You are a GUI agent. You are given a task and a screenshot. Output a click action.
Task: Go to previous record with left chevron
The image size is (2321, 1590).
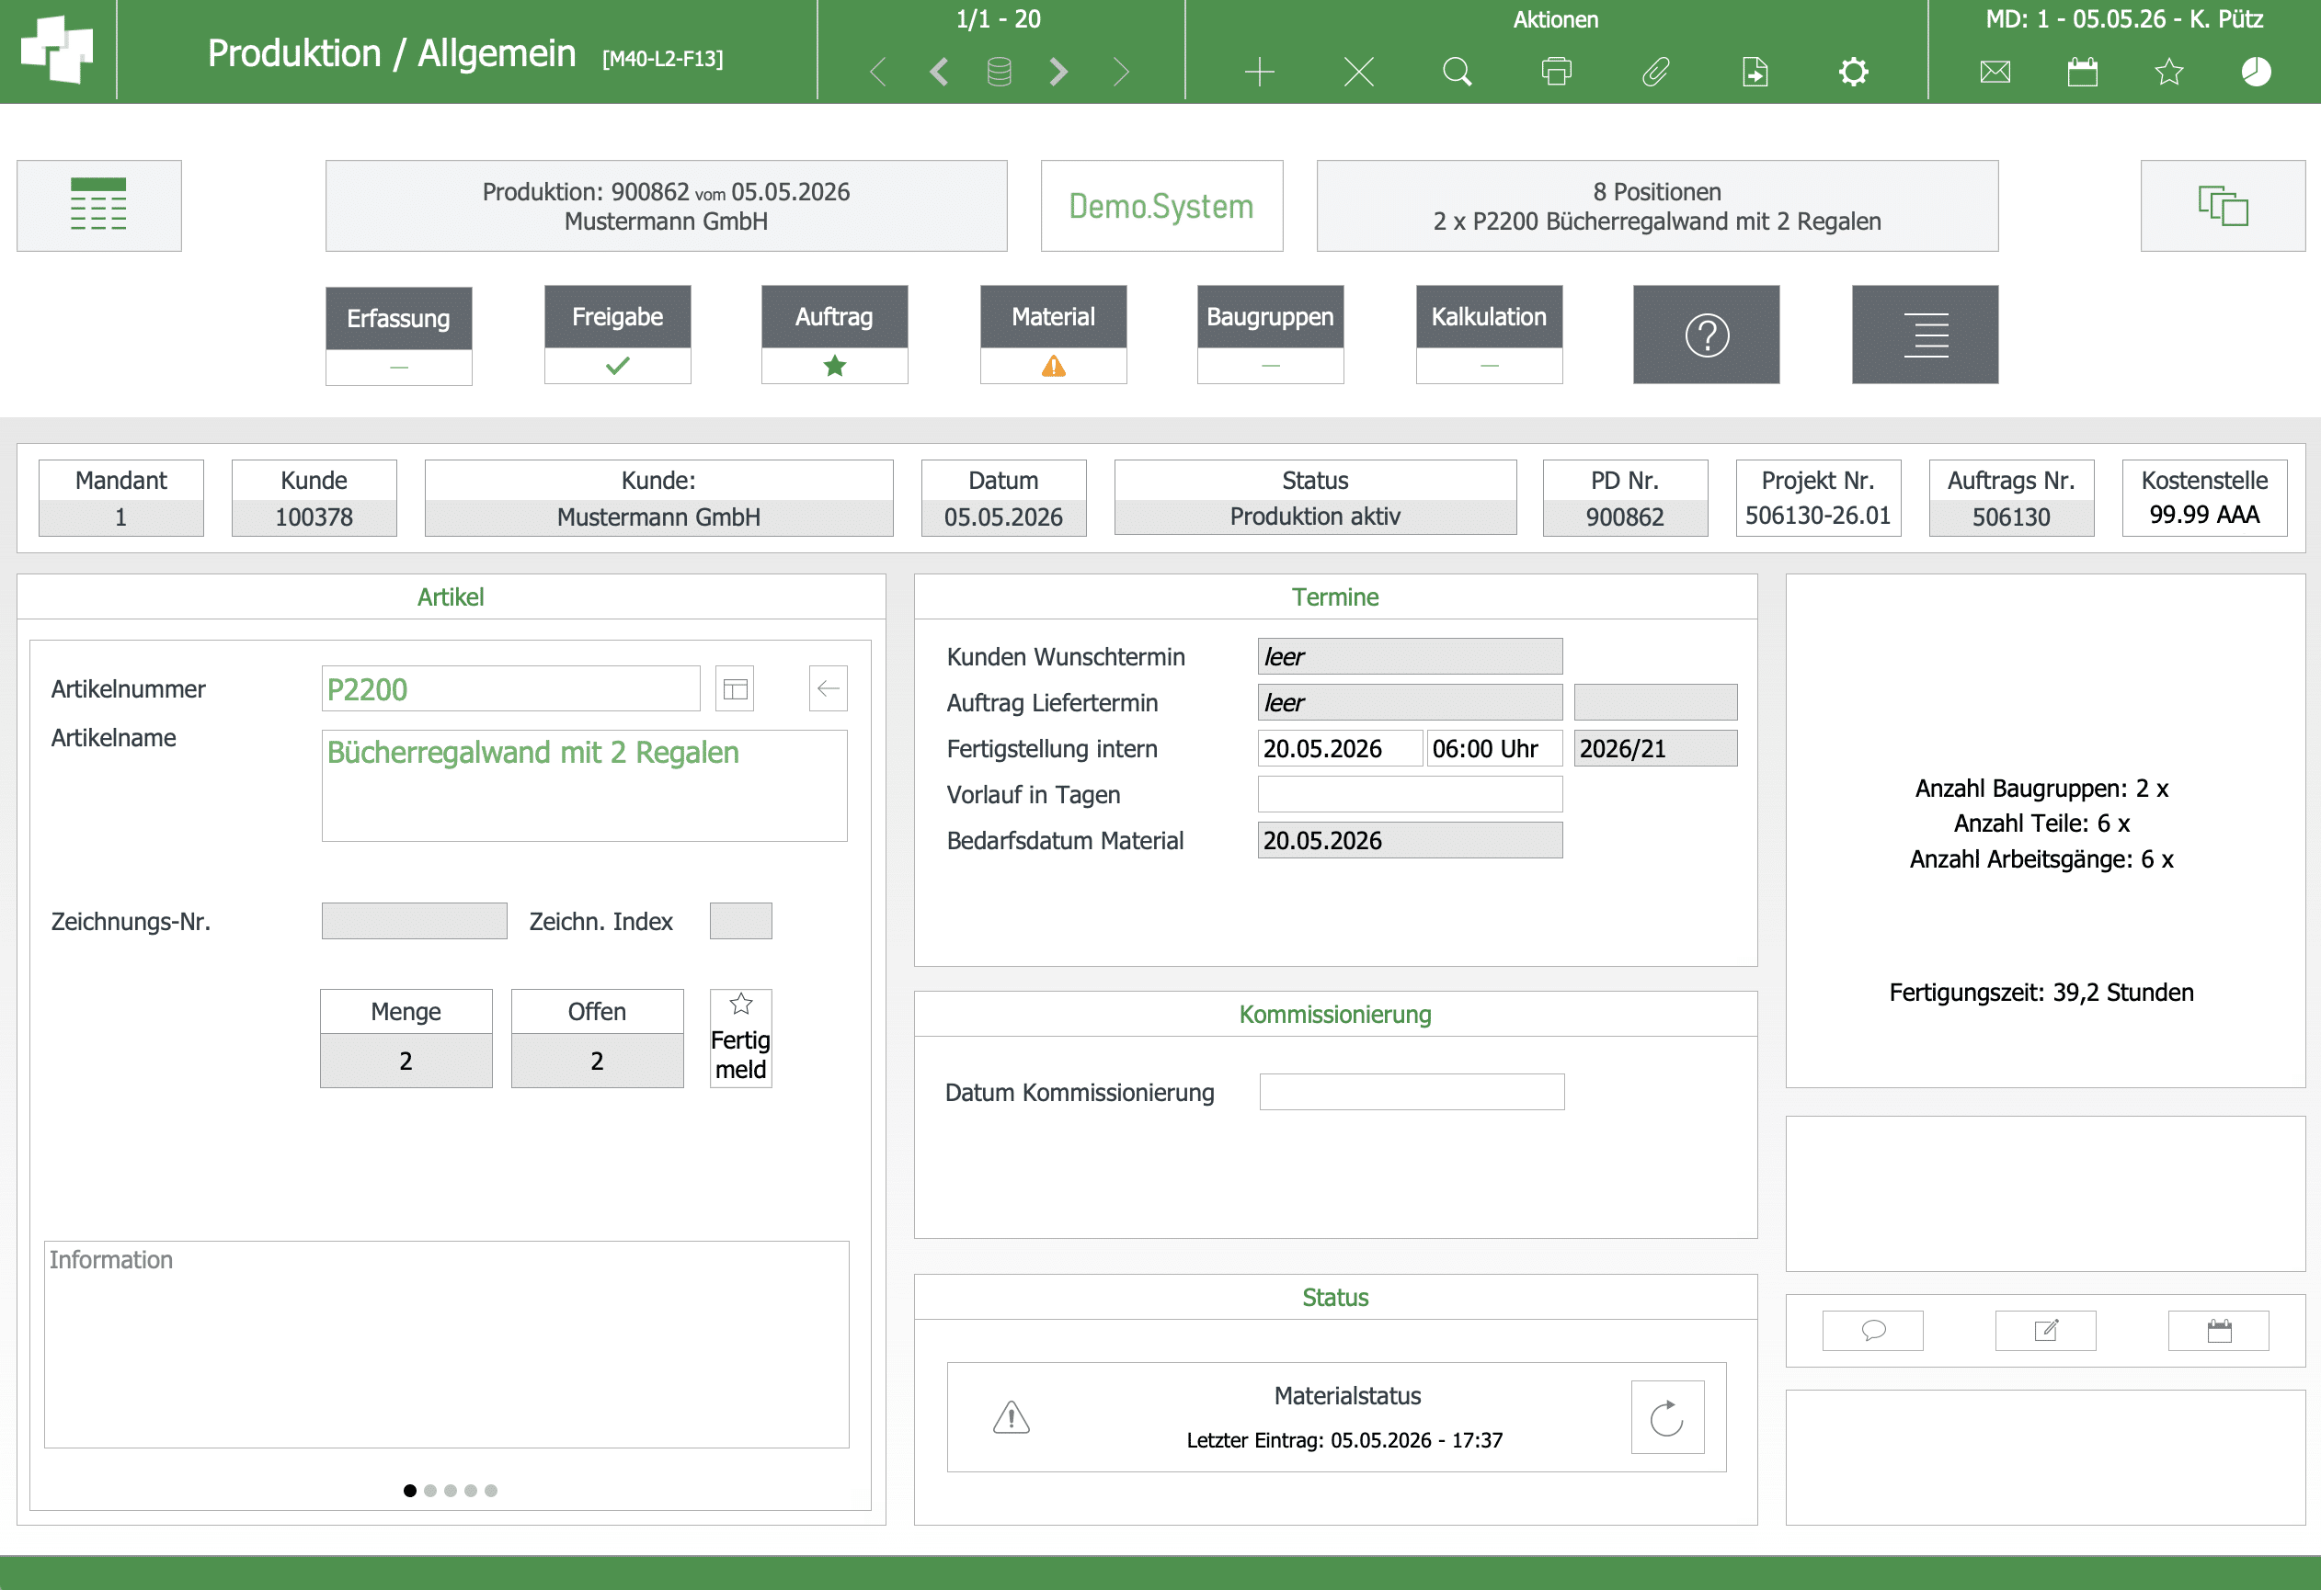[x=939, y=72]
